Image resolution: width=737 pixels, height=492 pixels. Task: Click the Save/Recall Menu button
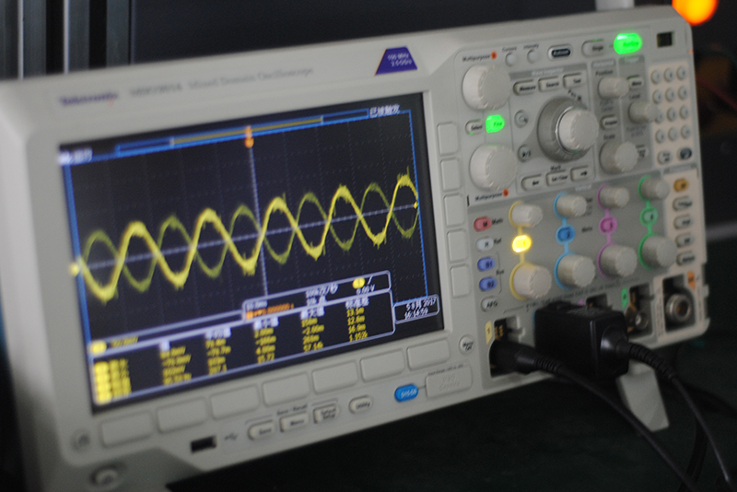(x=294, y=421)
